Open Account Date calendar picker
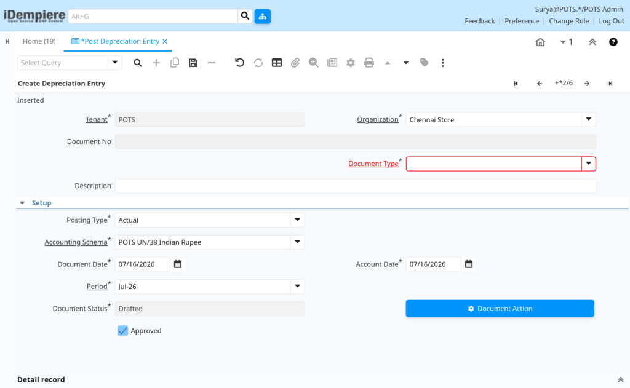Image resolution: width=630 pixels, height=388 pixels. (x=468, y=264)
